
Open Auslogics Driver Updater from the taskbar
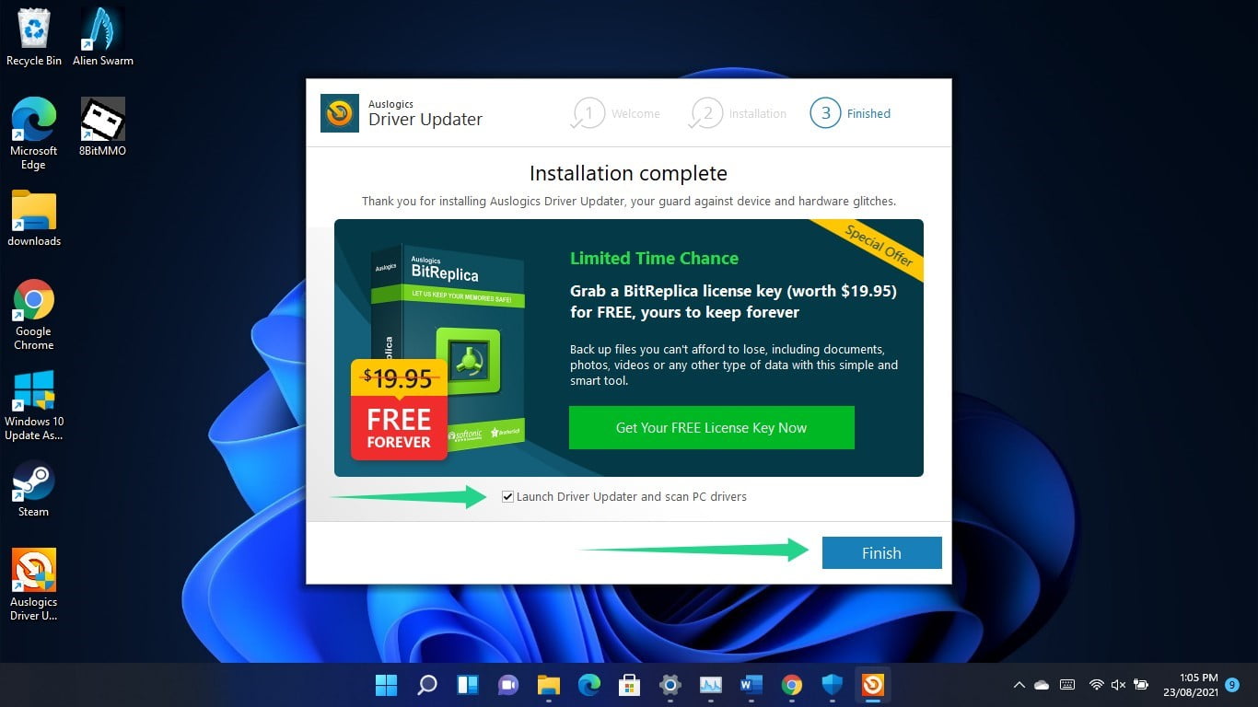(873, 685)
